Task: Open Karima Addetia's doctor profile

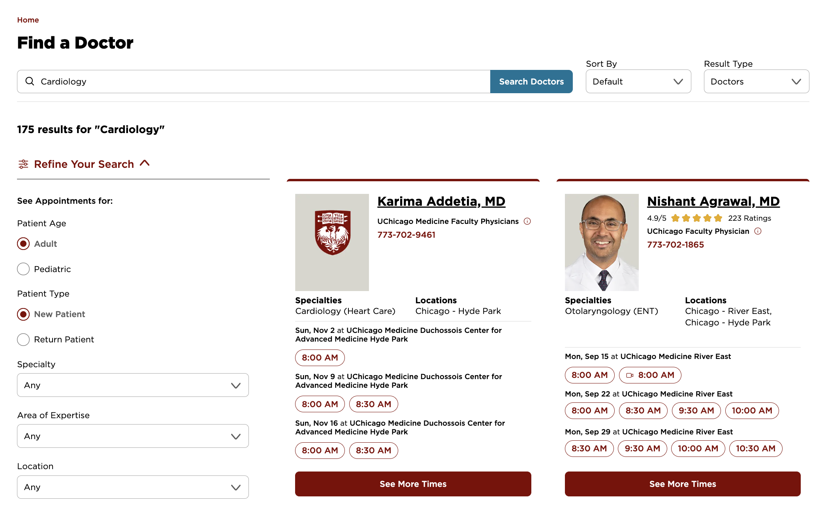Action: coord(441,201)
